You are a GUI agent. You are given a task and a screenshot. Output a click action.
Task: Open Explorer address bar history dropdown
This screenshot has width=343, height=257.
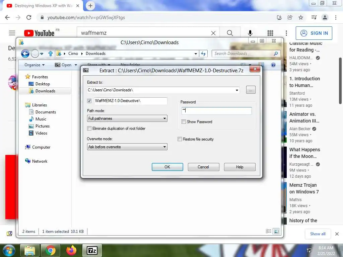[x=196, y=54]
